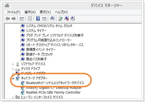Click the Back arrow toolbar icon

click(x=8, y=19)
